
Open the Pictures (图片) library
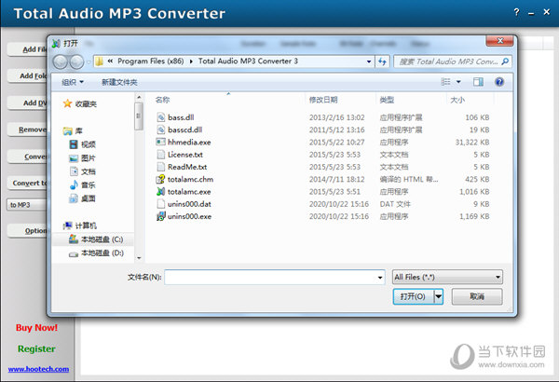pyautogui.click(x=82, y=158)
